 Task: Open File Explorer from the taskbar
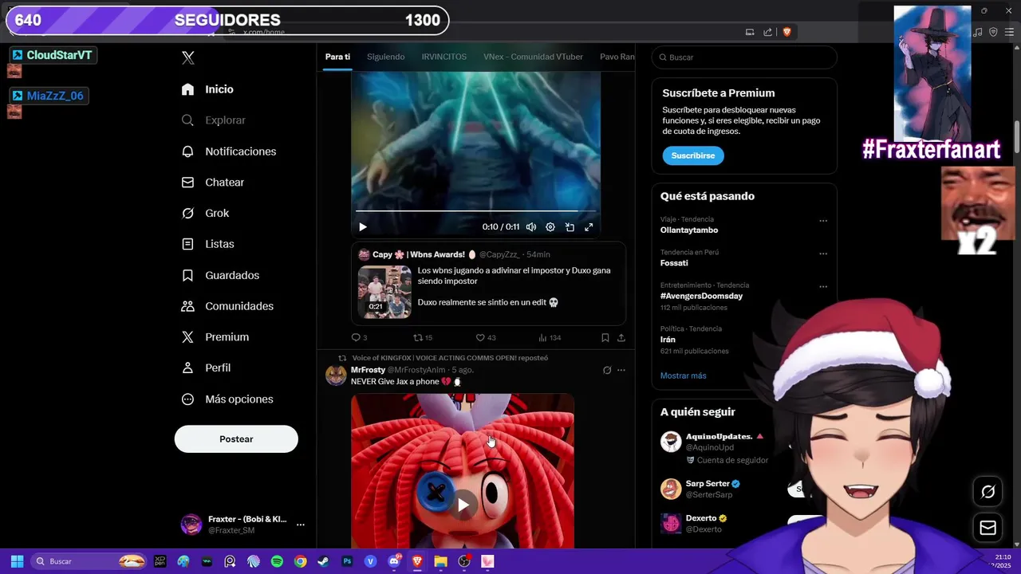point(440,561)
